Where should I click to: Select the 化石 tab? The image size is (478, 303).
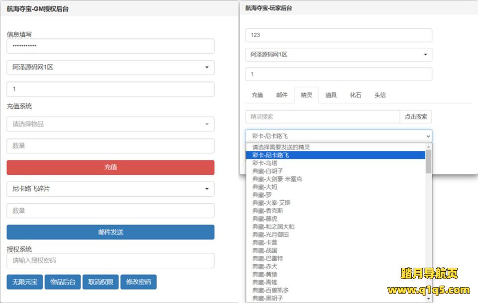click(356, 95)
